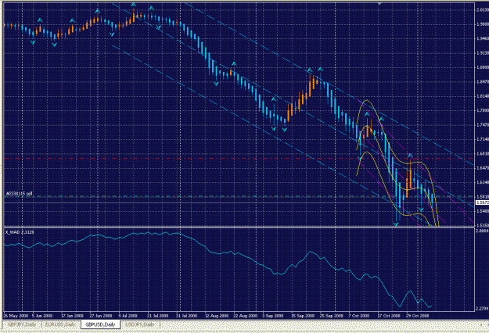Switch to the GBPJPY,Daily chart tab
Viewport: 489px width, 333px height.
(22, 324)
